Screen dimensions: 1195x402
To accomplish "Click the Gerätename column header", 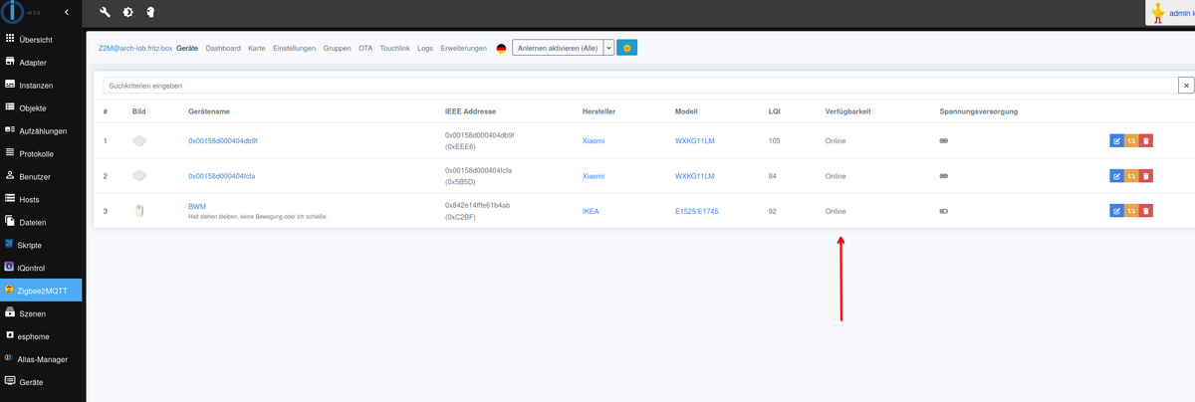I will coord(211,111).
